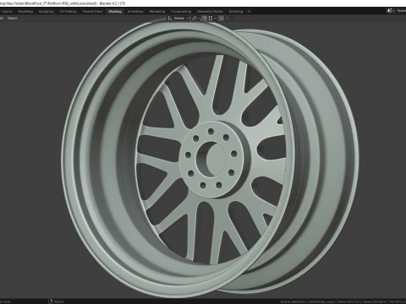Switch to the Geometry Nodes workspace

(x=210, y=12)
